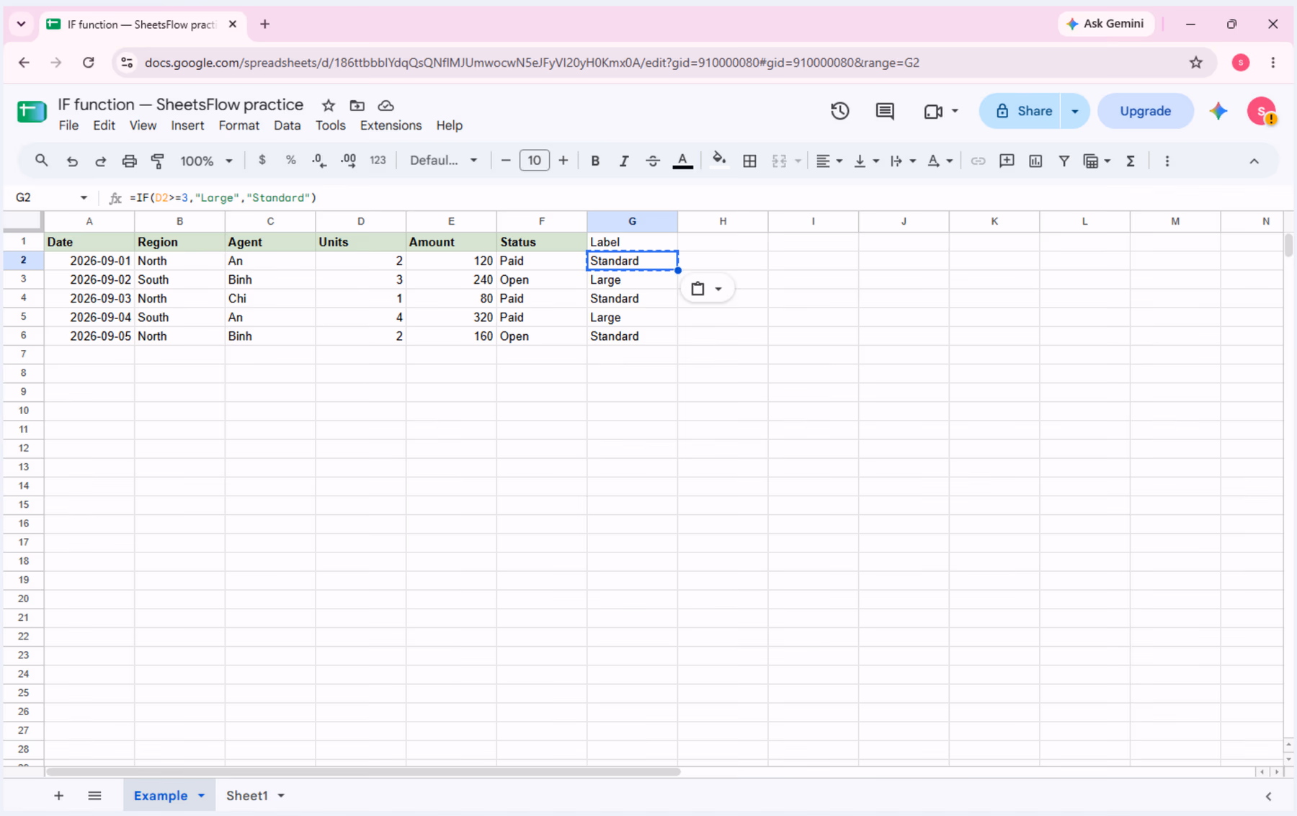Insert a link

point(978,161)
